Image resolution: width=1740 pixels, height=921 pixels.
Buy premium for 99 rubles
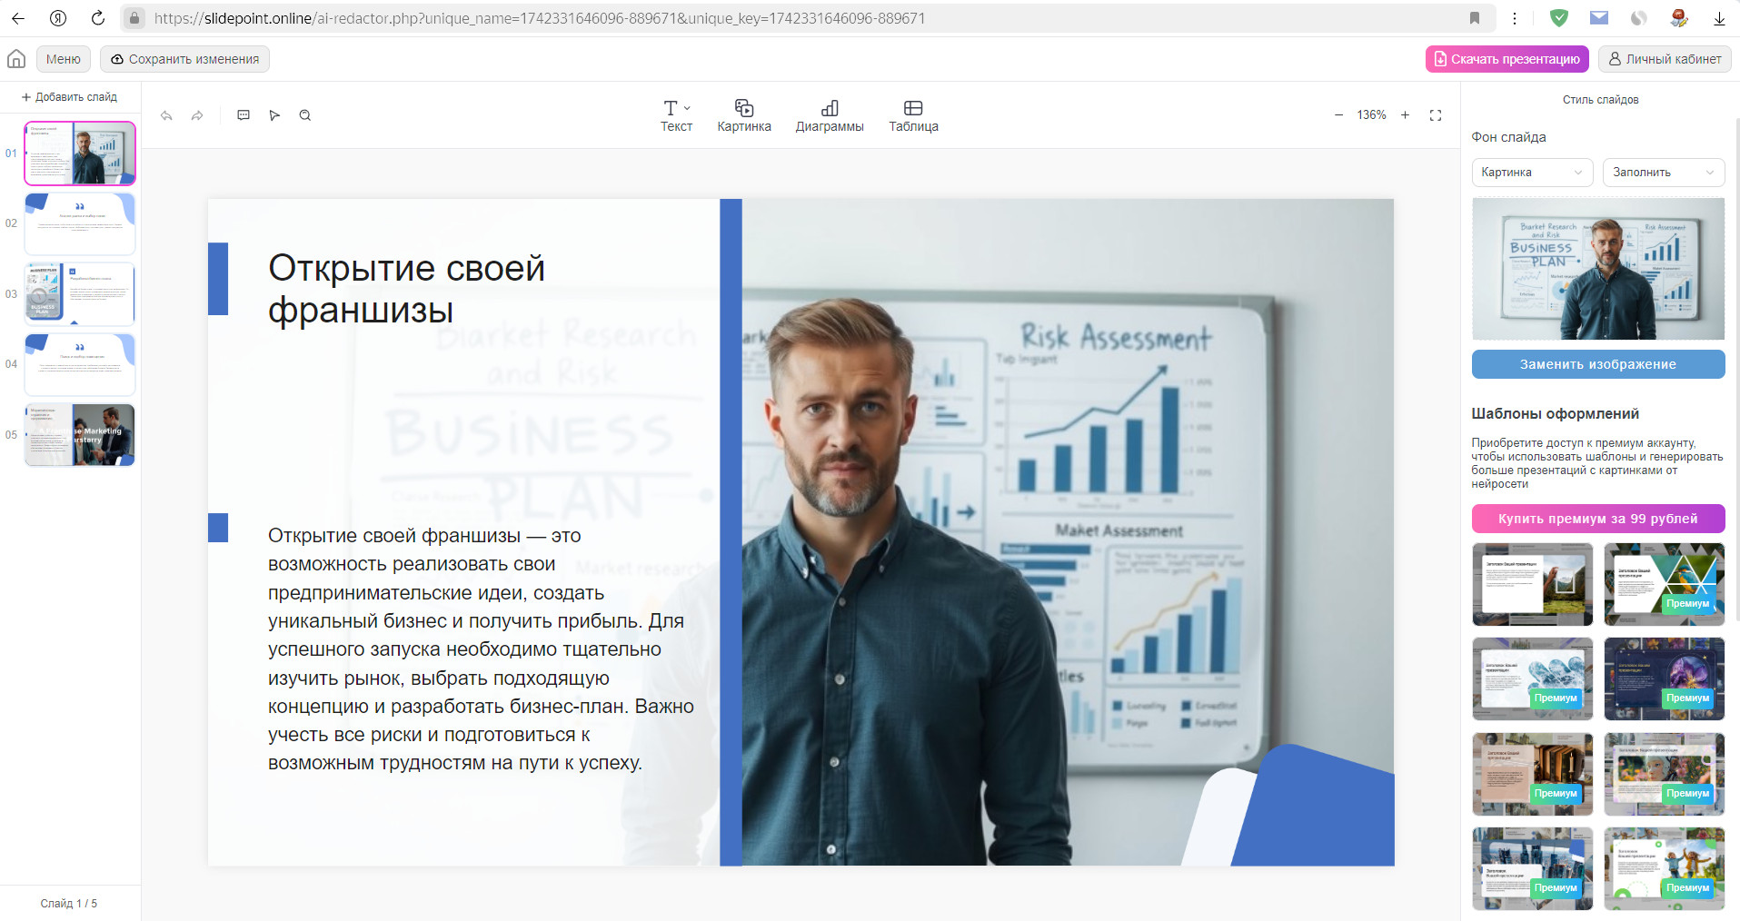click(x=1598, y=519)
